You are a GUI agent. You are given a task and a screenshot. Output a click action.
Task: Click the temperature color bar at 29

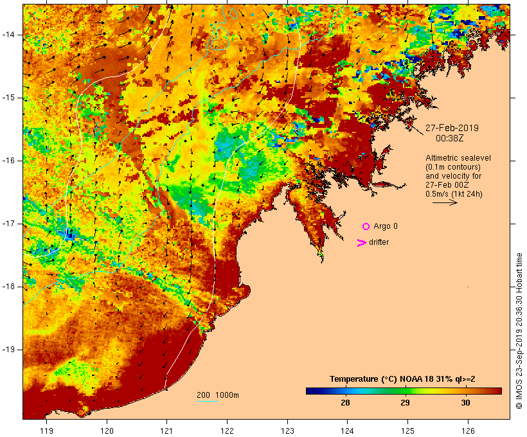[406, 391]
